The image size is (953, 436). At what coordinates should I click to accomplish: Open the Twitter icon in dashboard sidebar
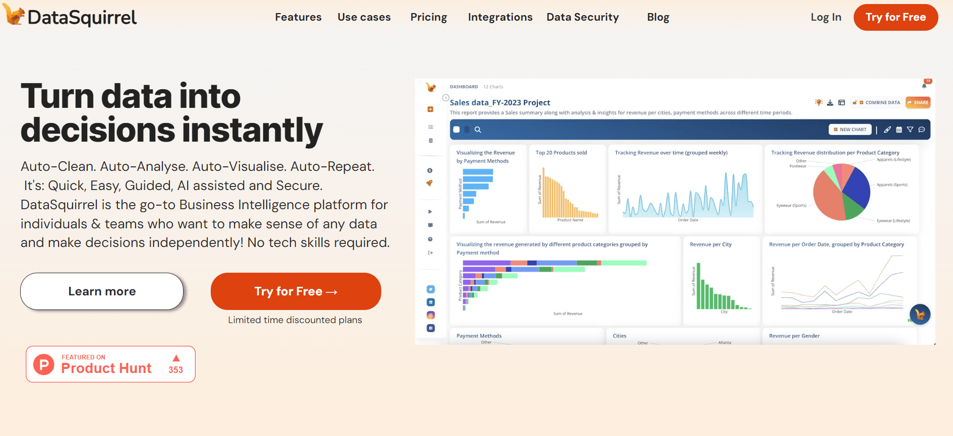point(431,289)
